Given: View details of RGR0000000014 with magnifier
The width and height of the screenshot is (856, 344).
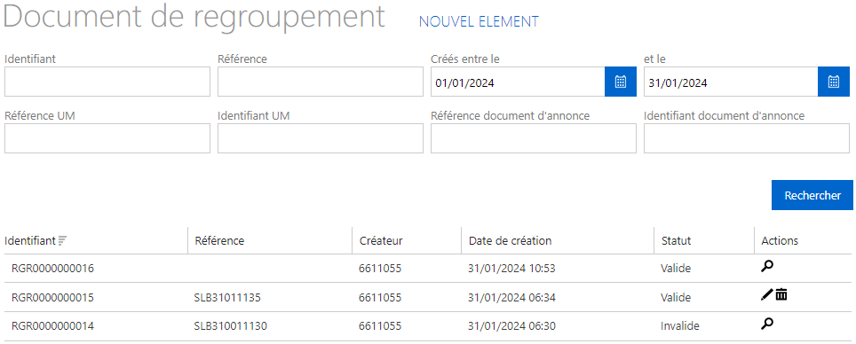Looking at the screenshot, I should (767, 324).
